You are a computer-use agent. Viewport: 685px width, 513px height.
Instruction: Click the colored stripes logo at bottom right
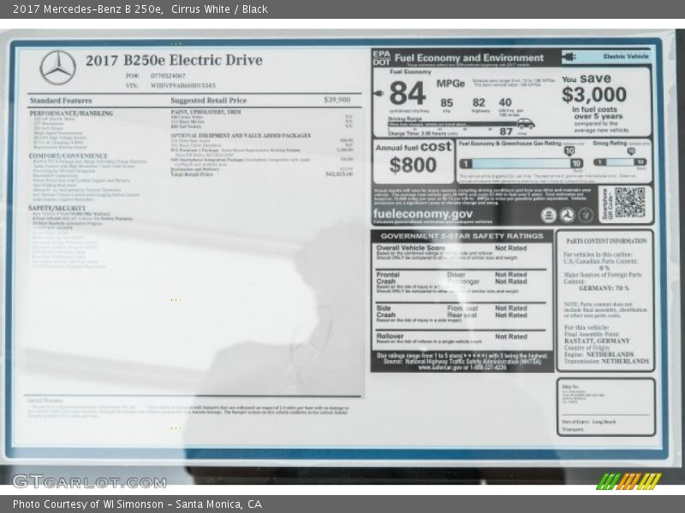coord(628,481)
